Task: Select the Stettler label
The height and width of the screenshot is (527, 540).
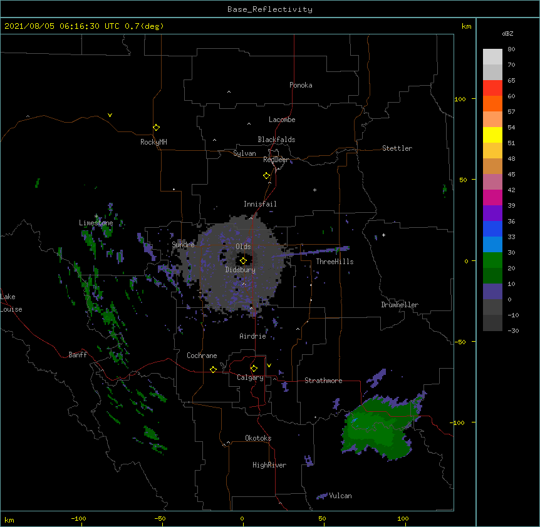Action: pos(397,148)
